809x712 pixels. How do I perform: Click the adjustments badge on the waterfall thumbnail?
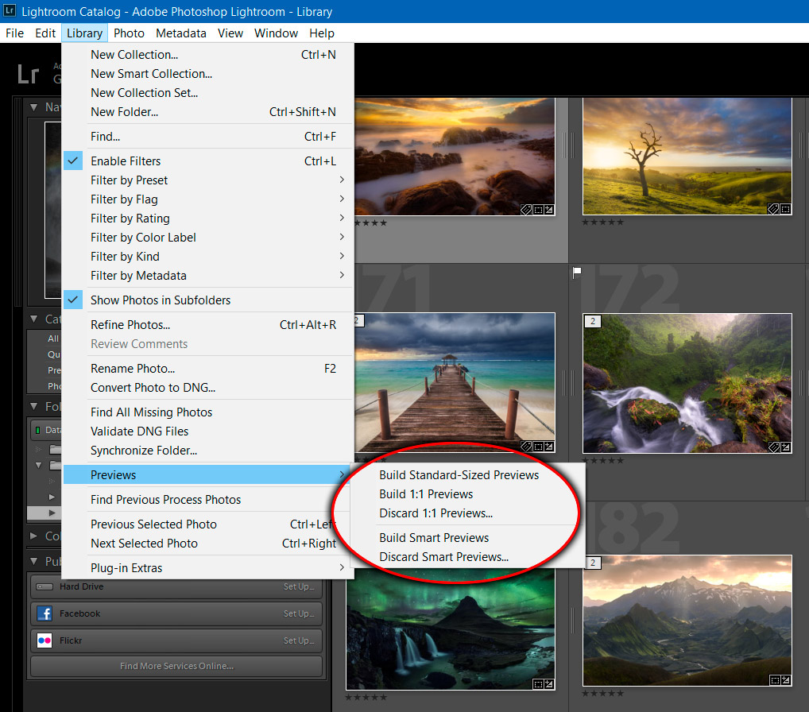[x=786, y=447]
